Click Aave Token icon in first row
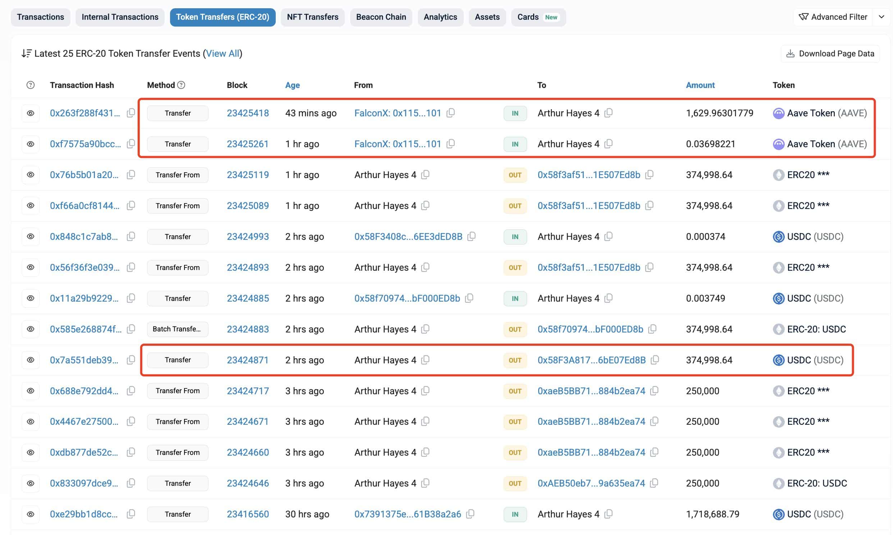893x535 pixels. tap(778, 113)
